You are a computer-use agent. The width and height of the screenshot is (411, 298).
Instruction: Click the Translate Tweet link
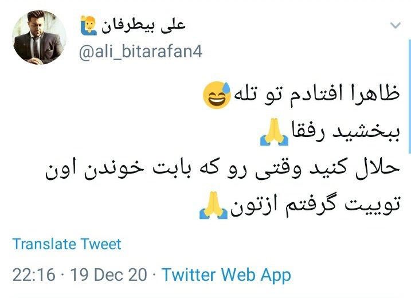point(66,244)
